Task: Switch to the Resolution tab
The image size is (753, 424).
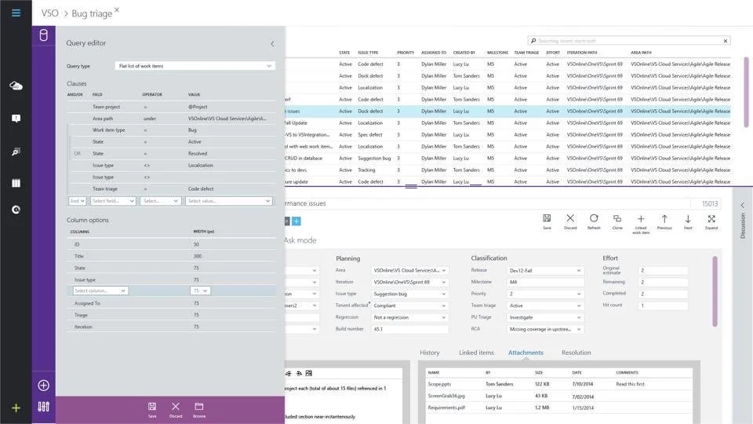Action: [x=576, y=353]
